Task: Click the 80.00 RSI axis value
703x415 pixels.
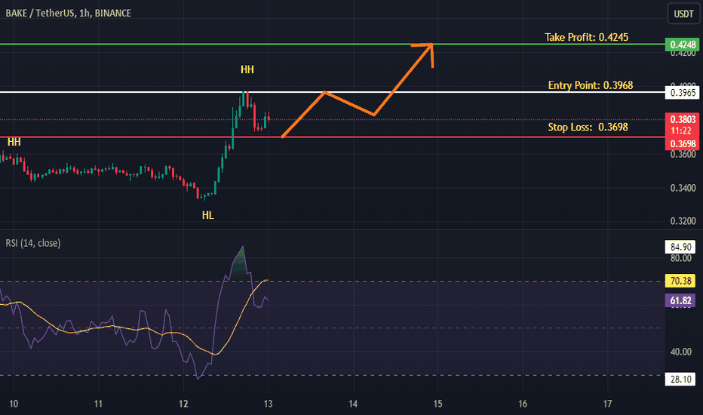Action: (x=680, y=258)
